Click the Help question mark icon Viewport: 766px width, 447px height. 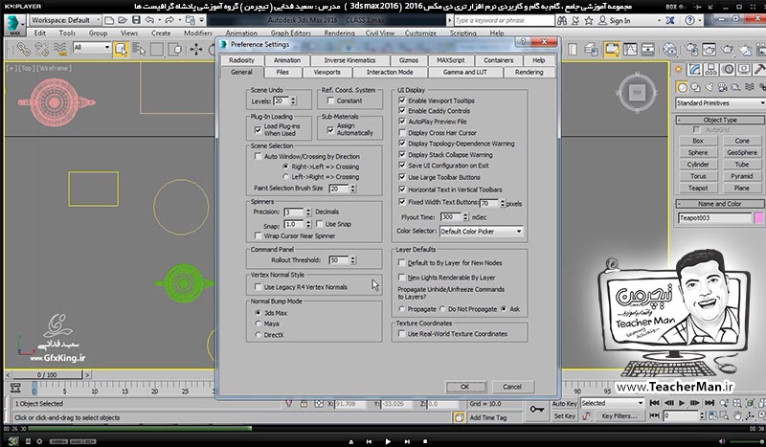689,20
